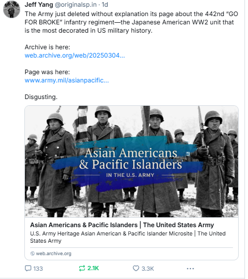Like the post with heart icon
This screenshot has height=279, width=248.
(136, 268)
